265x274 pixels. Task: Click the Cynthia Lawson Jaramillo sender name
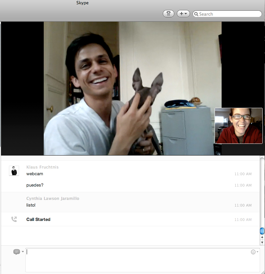click(53, 199)
